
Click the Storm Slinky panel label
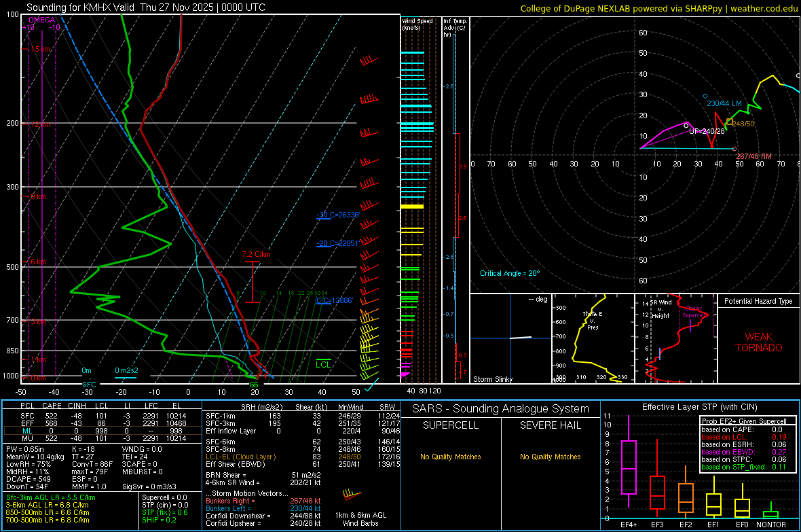pyautogui.click(x=492, y=379)
